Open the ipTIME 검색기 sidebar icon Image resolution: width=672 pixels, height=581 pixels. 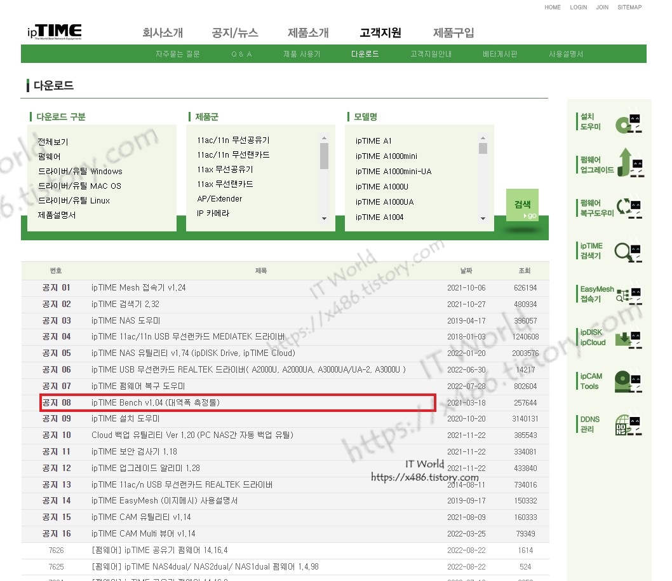point(628,252)
